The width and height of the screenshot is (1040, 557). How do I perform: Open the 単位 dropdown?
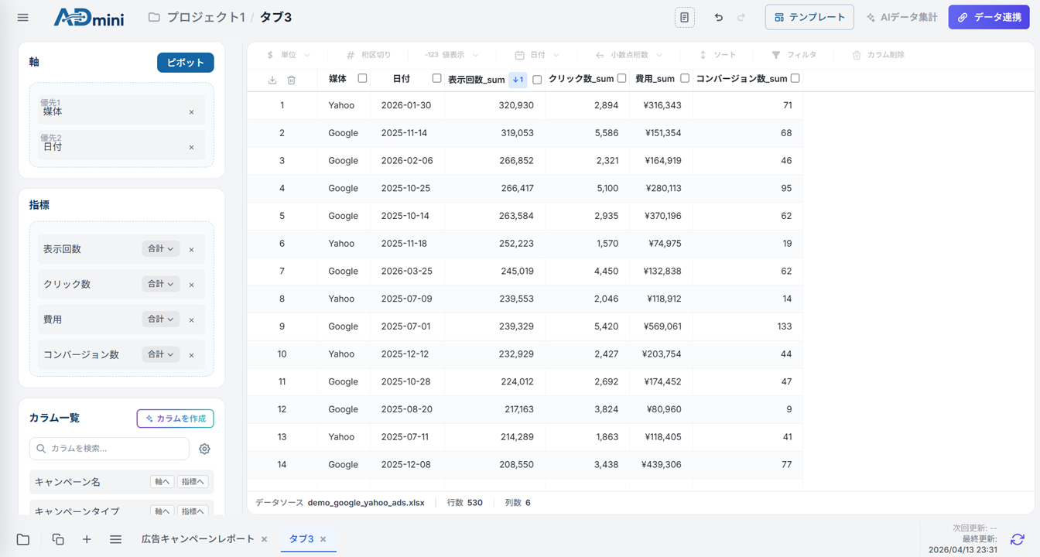pos(288,55)
